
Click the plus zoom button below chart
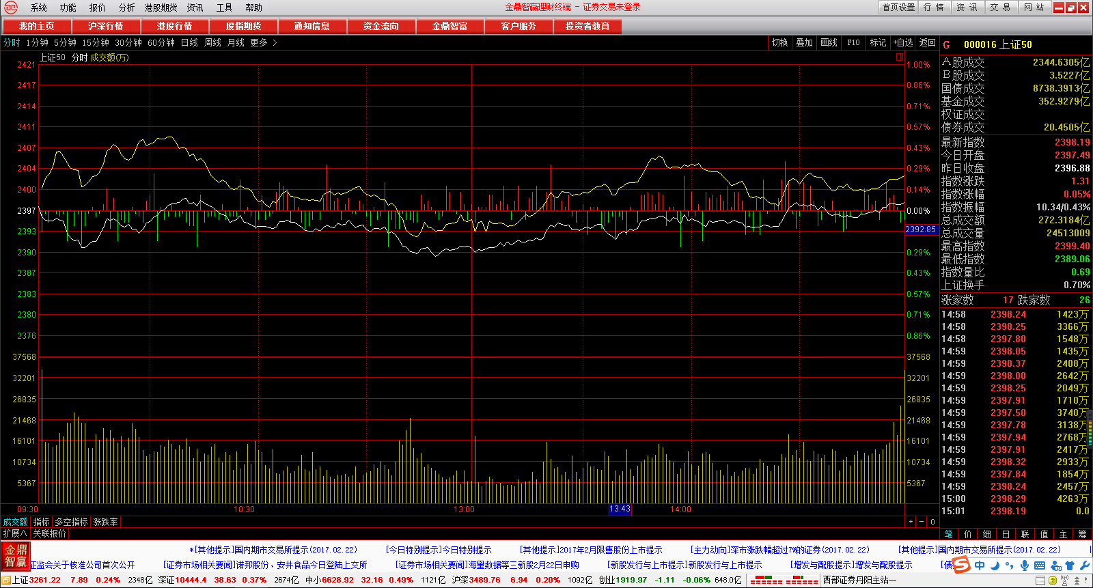coord(911,522)
